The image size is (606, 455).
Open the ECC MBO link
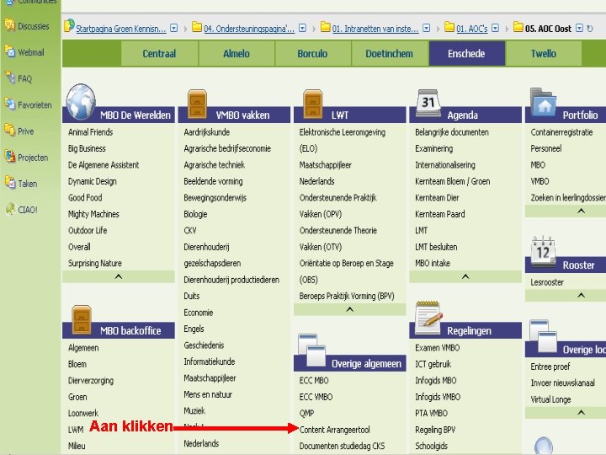point(314,380)
